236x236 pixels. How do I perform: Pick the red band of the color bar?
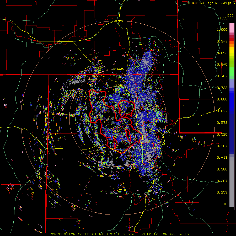coord(232,39)
